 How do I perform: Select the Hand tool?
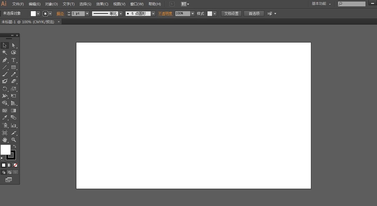5,140
